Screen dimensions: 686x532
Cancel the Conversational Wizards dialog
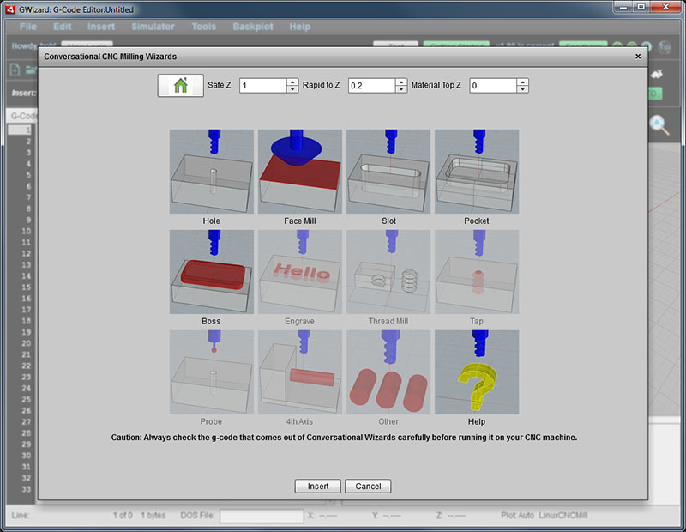tap(367, 486)
